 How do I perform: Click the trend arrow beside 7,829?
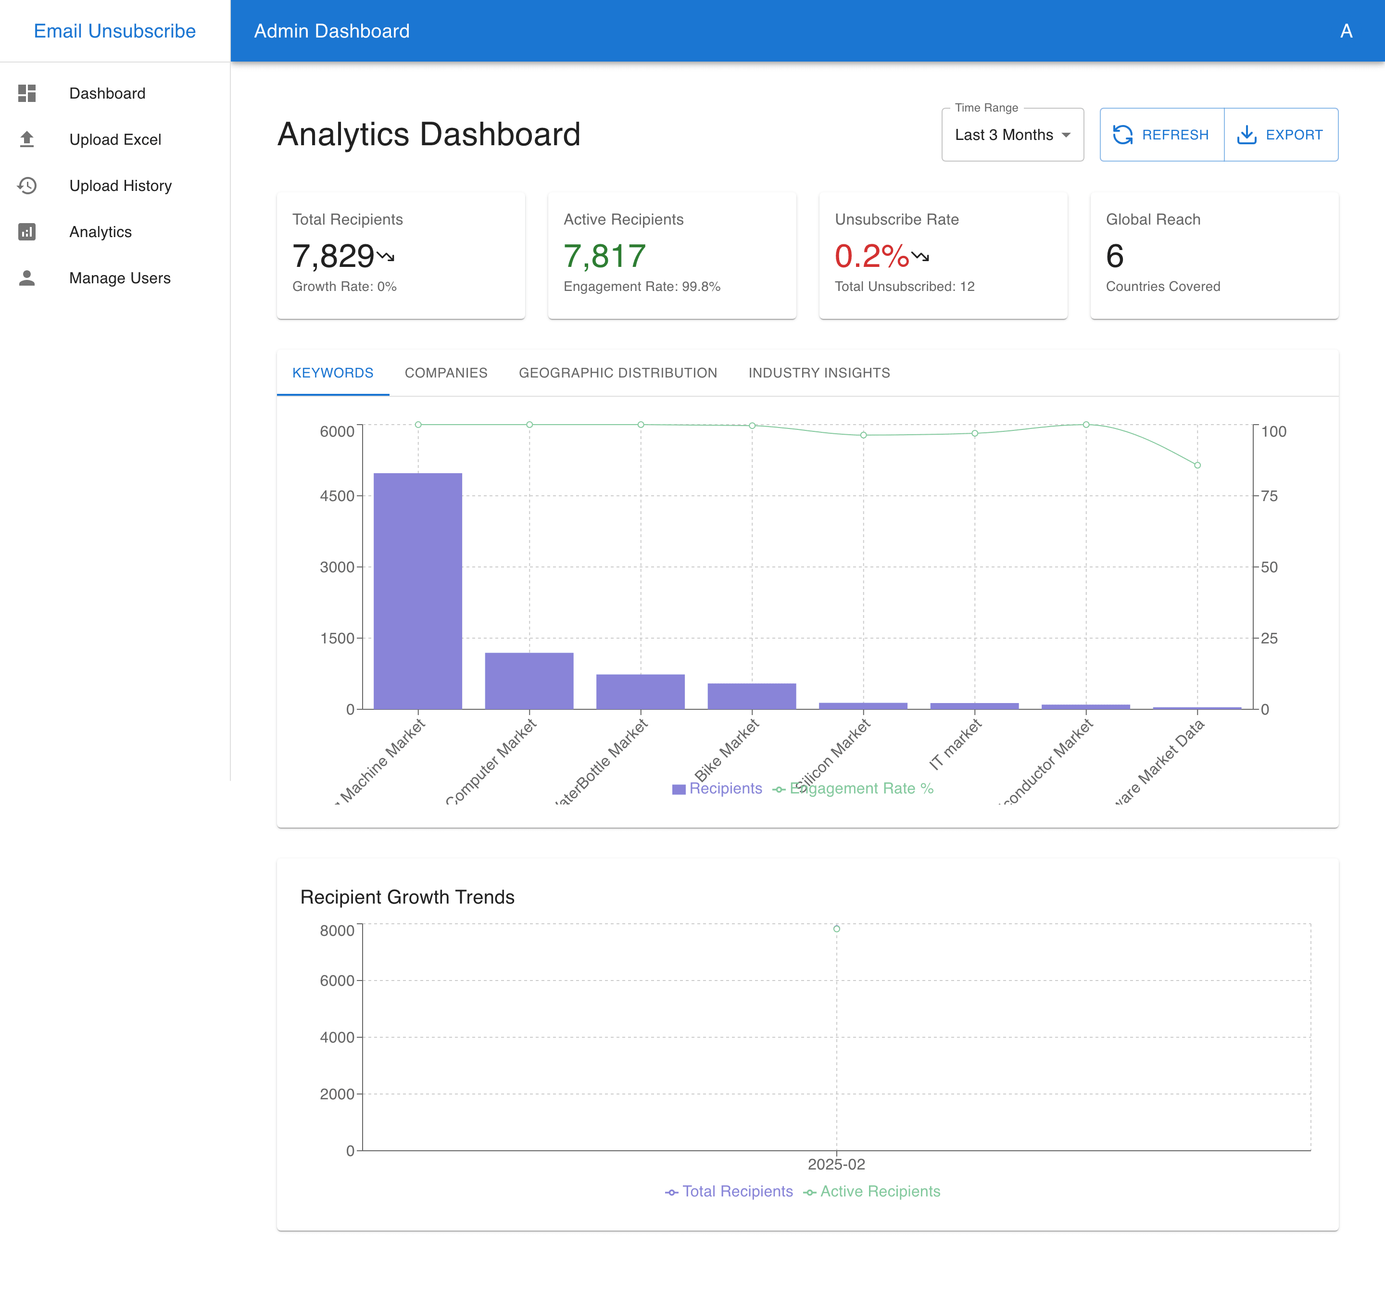(x=386, y=257)
